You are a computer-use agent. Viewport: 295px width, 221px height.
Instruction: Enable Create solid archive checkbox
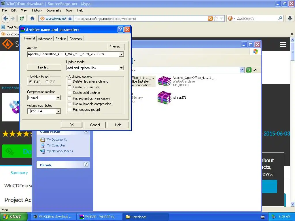click(x=70, y=92)
